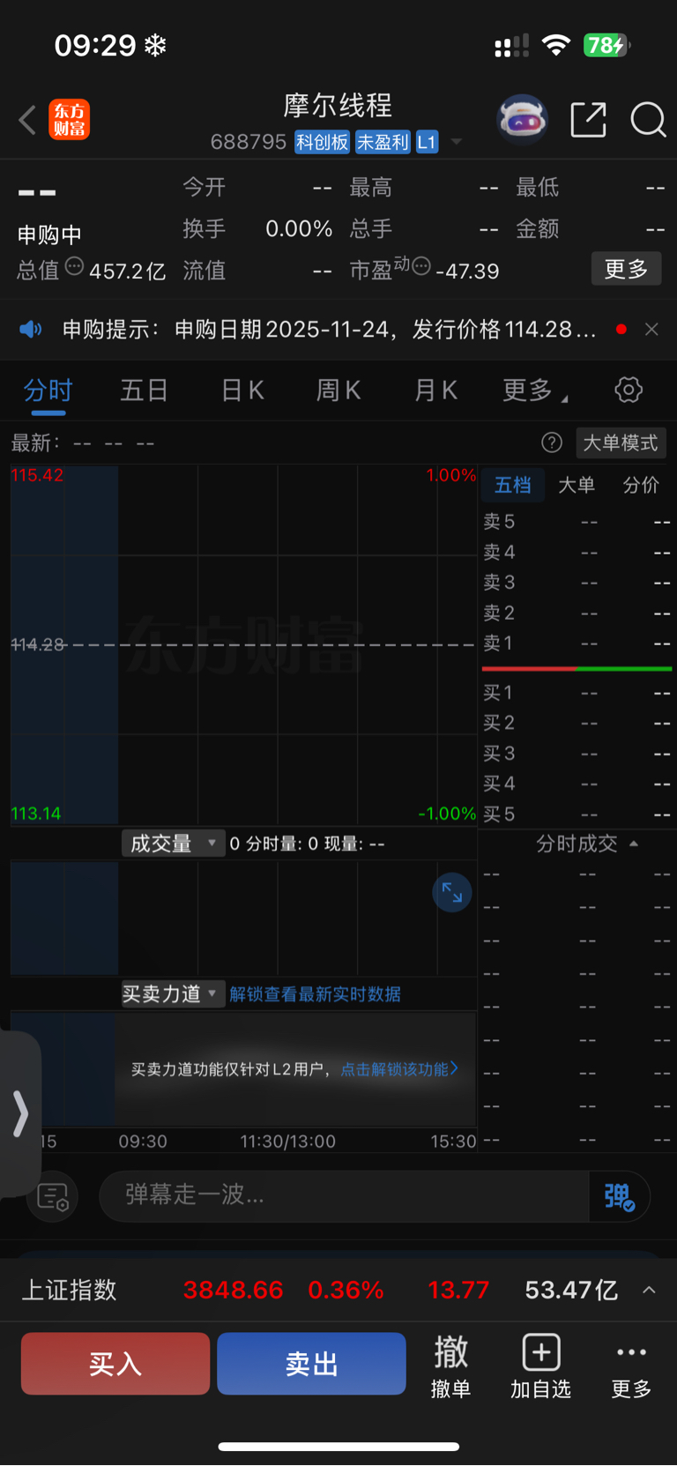The image size is (677, 1466).
Task: Open the robot assistant avatar
Action: click(523, 119)
